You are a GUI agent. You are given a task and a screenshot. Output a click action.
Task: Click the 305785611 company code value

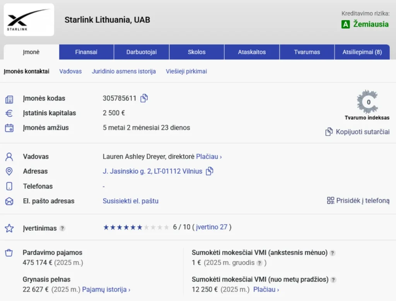[x=119, y=98]
